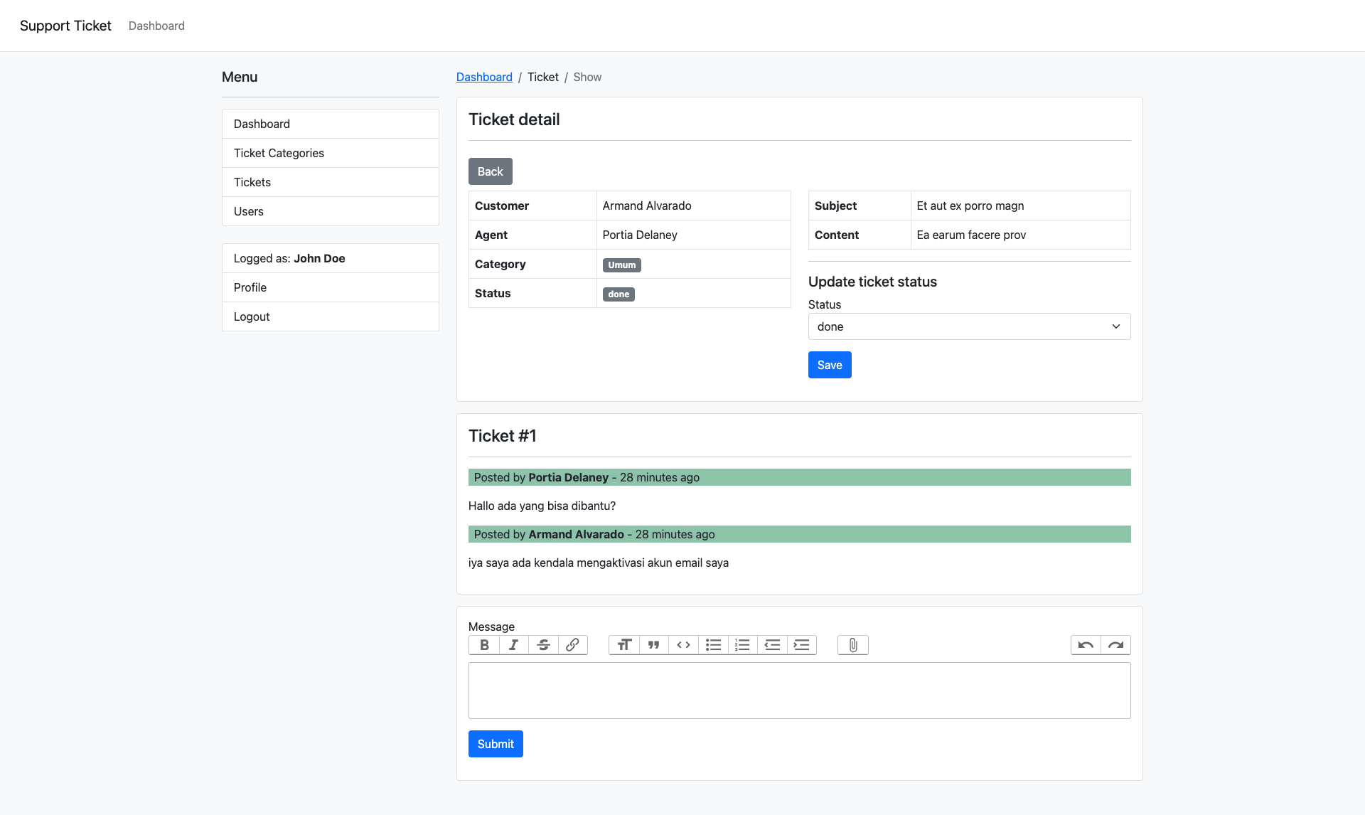Insert a link in the message
The height and width of the screenshot is (815, 1365).
tap(572, 645)
